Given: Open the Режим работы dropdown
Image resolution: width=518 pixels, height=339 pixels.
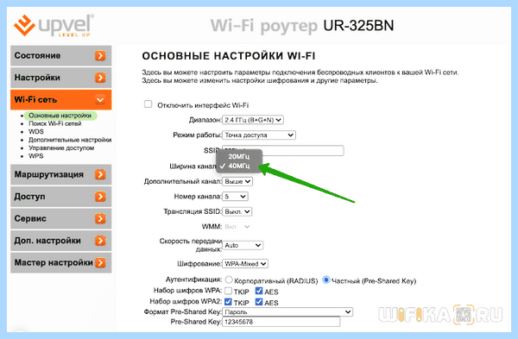Looking at the screenshot, I should coord(259,135).
